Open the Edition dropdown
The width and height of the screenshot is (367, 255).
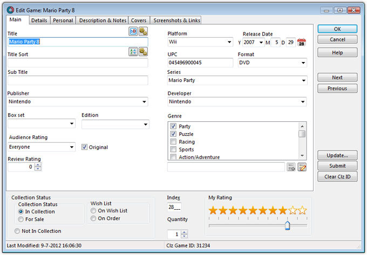point(146,125)
